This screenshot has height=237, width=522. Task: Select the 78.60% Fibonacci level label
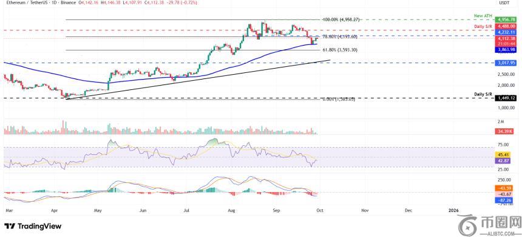pos(339,36)
